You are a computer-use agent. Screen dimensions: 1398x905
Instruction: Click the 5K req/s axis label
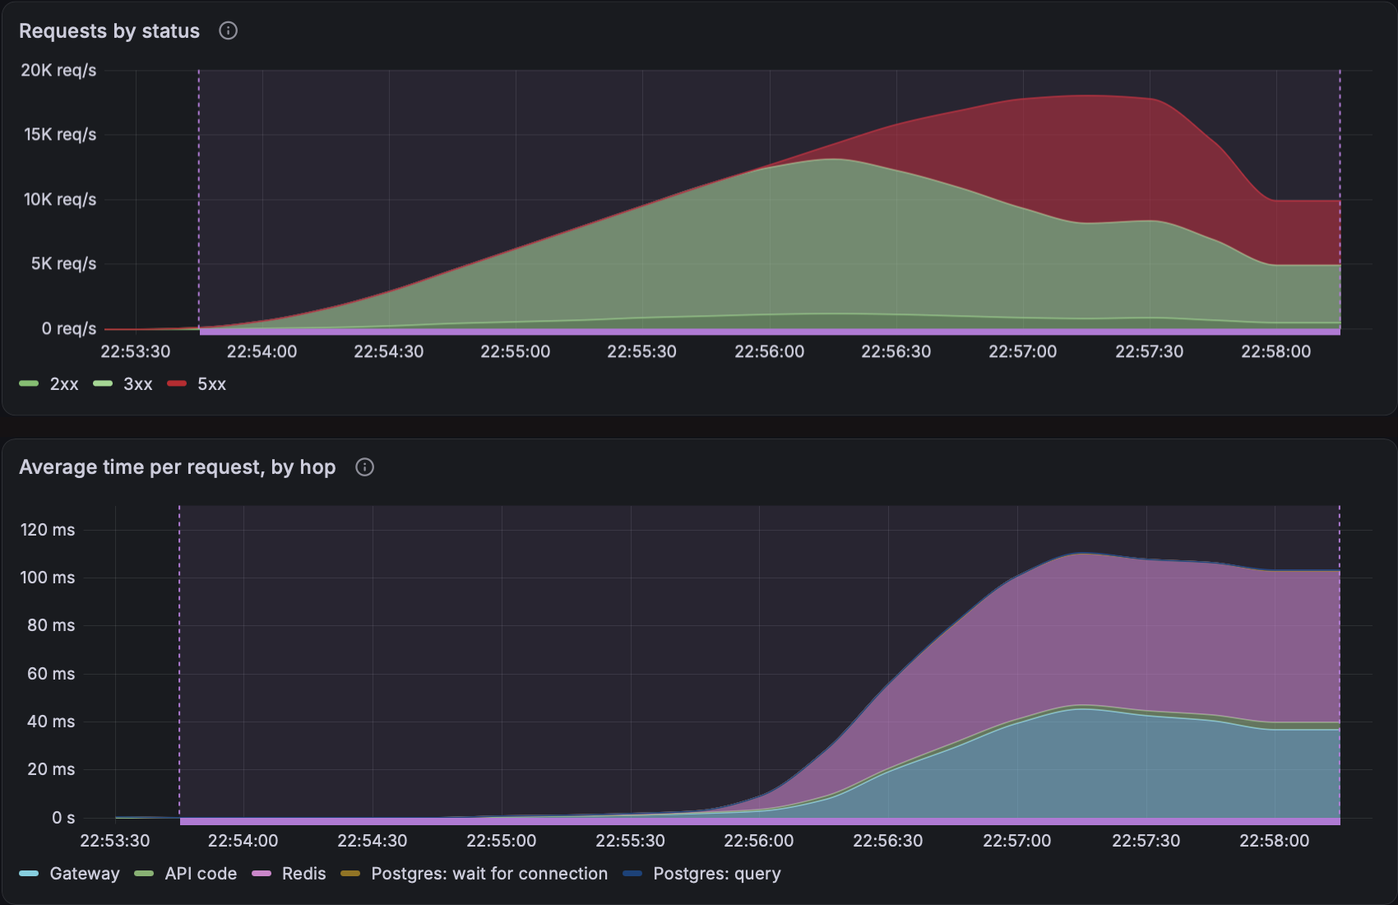point(63,263)
